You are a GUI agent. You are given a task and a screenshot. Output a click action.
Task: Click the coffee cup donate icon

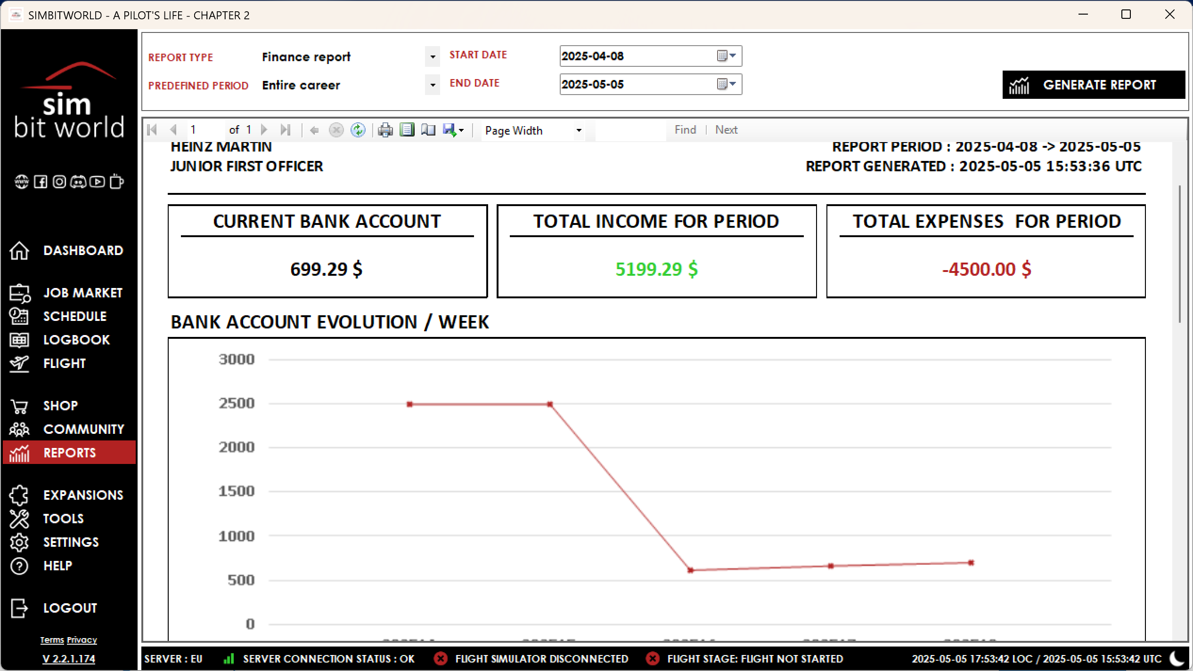[116, 182]
